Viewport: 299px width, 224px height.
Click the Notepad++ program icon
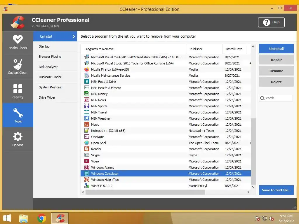click(x=86, y=131)
